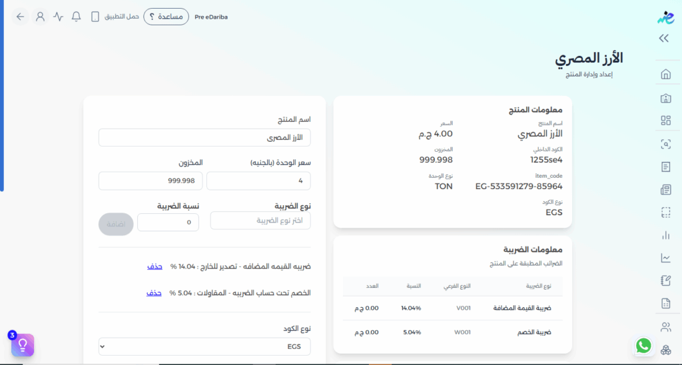Click internal code 1255se4
The height and width of the screenshot is (365, 682).
546,160
